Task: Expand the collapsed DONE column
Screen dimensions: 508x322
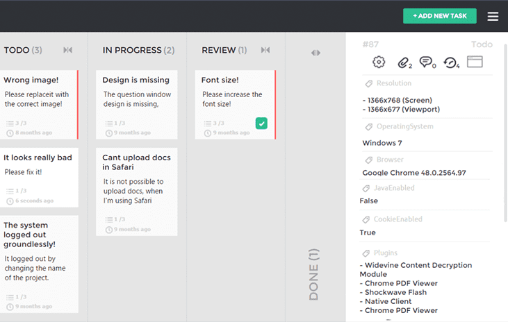Action: click(x=316, y=53)
